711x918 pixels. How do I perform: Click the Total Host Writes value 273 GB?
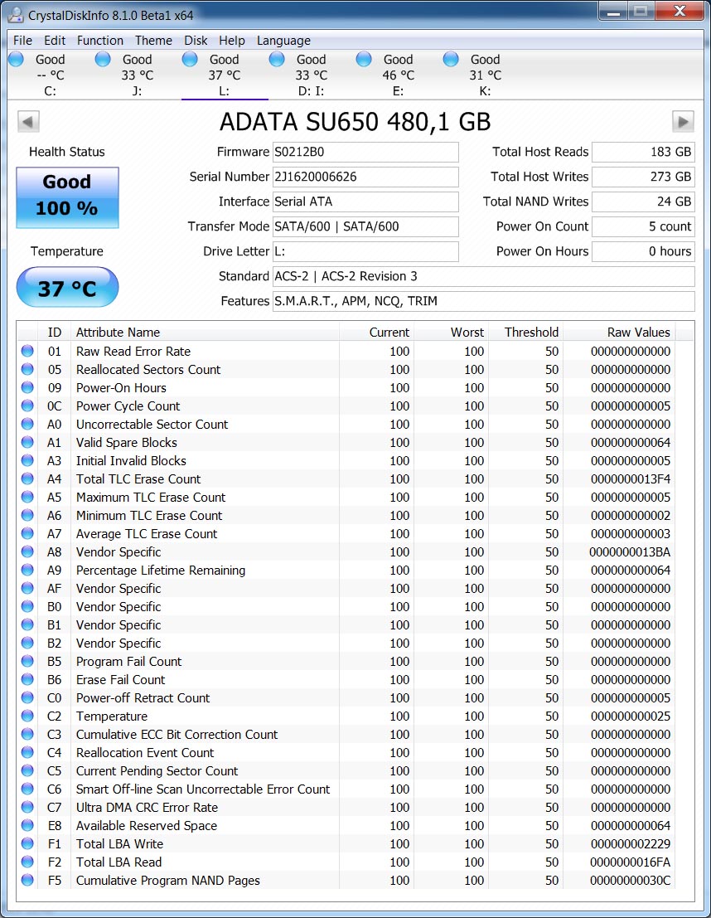pos(643,177)
